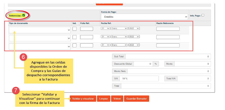The height and width of the screenshot is (110, 225).
Task: Open second row Tipo de documento dropdown
Action: (x=40, y=38)
